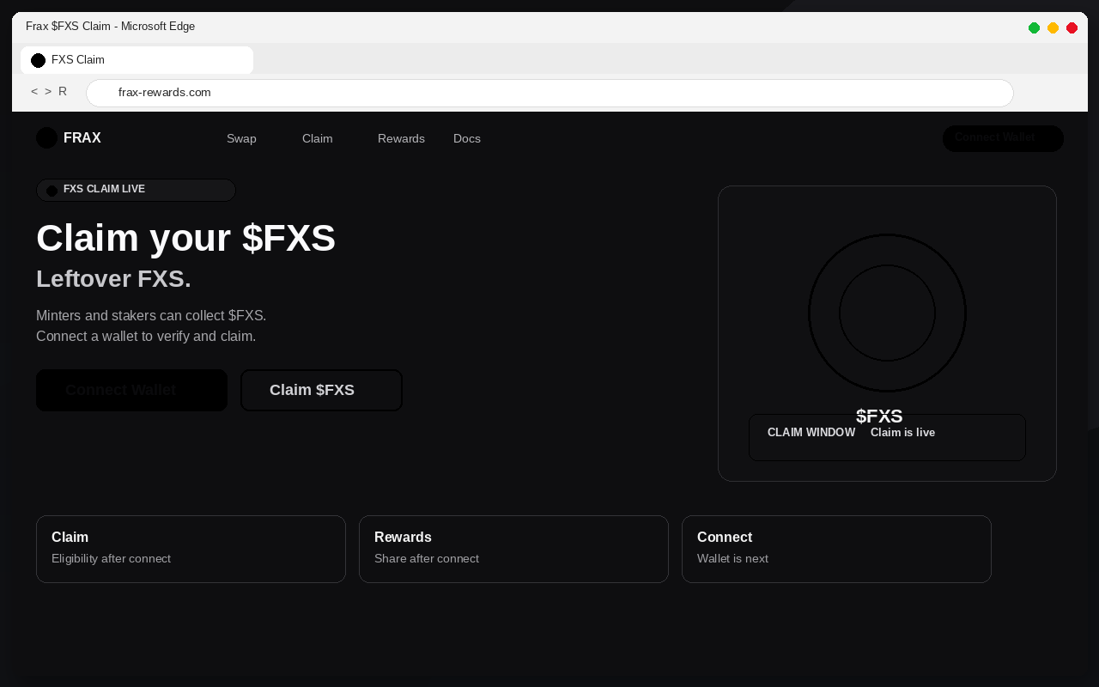This screenshot has width=1099, height=687.
Task: Click the hero Connect Wallet button
Action: (x=131, y=390)
